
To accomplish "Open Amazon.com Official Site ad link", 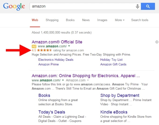I will tap(57, 42).
